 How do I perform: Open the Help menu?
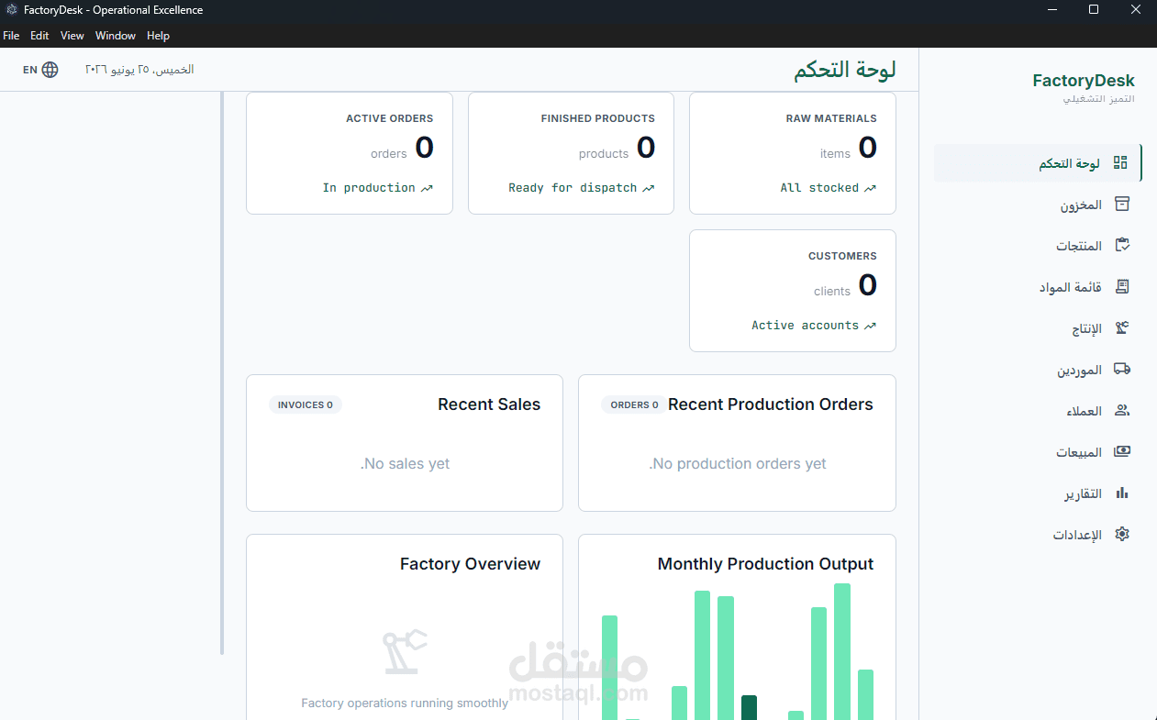click(159, 36)
